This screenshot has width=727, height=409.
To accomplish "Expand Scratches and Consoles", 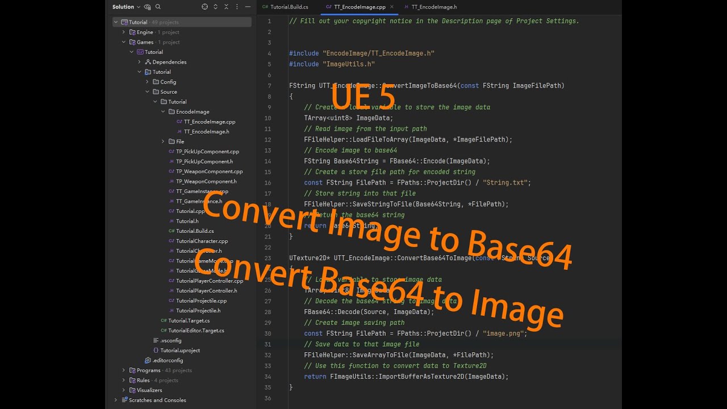I will (116, 400).
